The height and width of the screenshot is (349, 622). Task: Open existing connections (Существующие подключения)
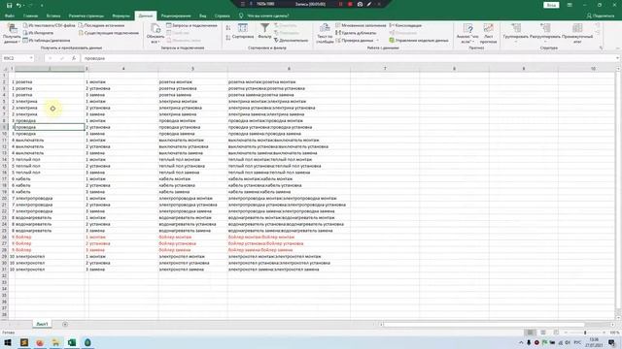click(109, 33)
